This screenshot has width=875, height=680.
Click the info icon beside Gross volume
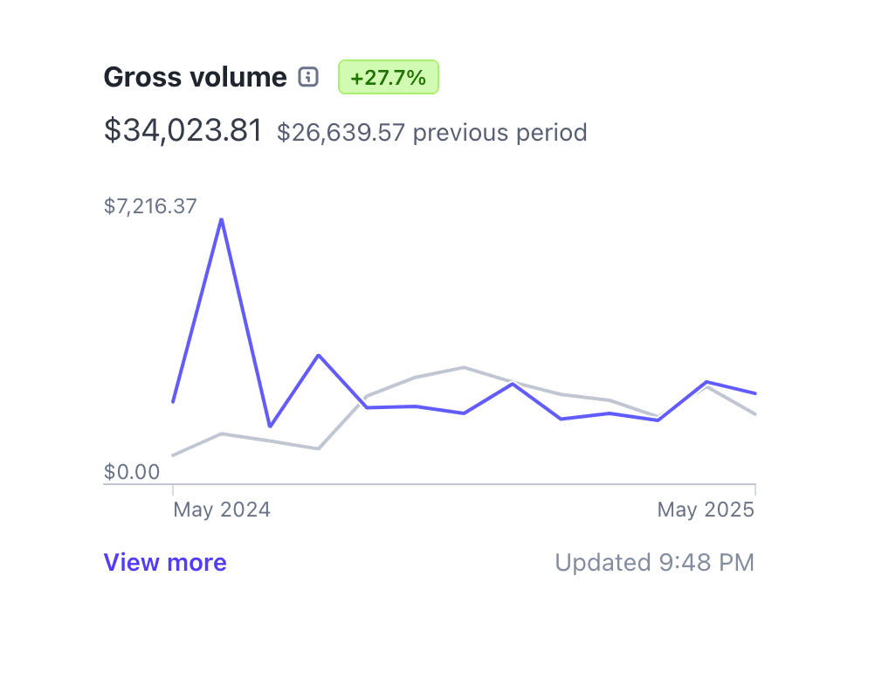point(308,77)
